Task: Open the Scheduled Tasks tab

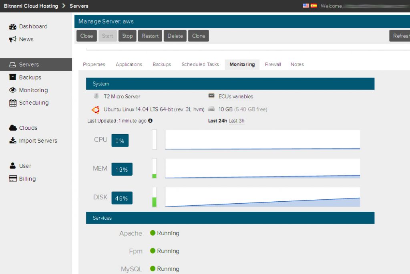Action: point(200,64)
